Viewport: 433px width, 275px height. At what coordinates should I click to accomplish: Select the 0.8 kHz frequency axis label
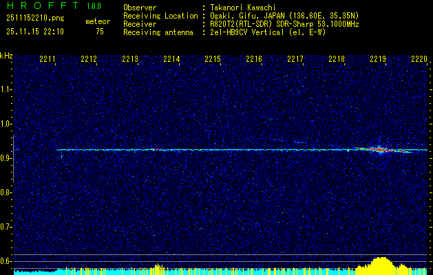pyautogui.click(x=5, y=192)
